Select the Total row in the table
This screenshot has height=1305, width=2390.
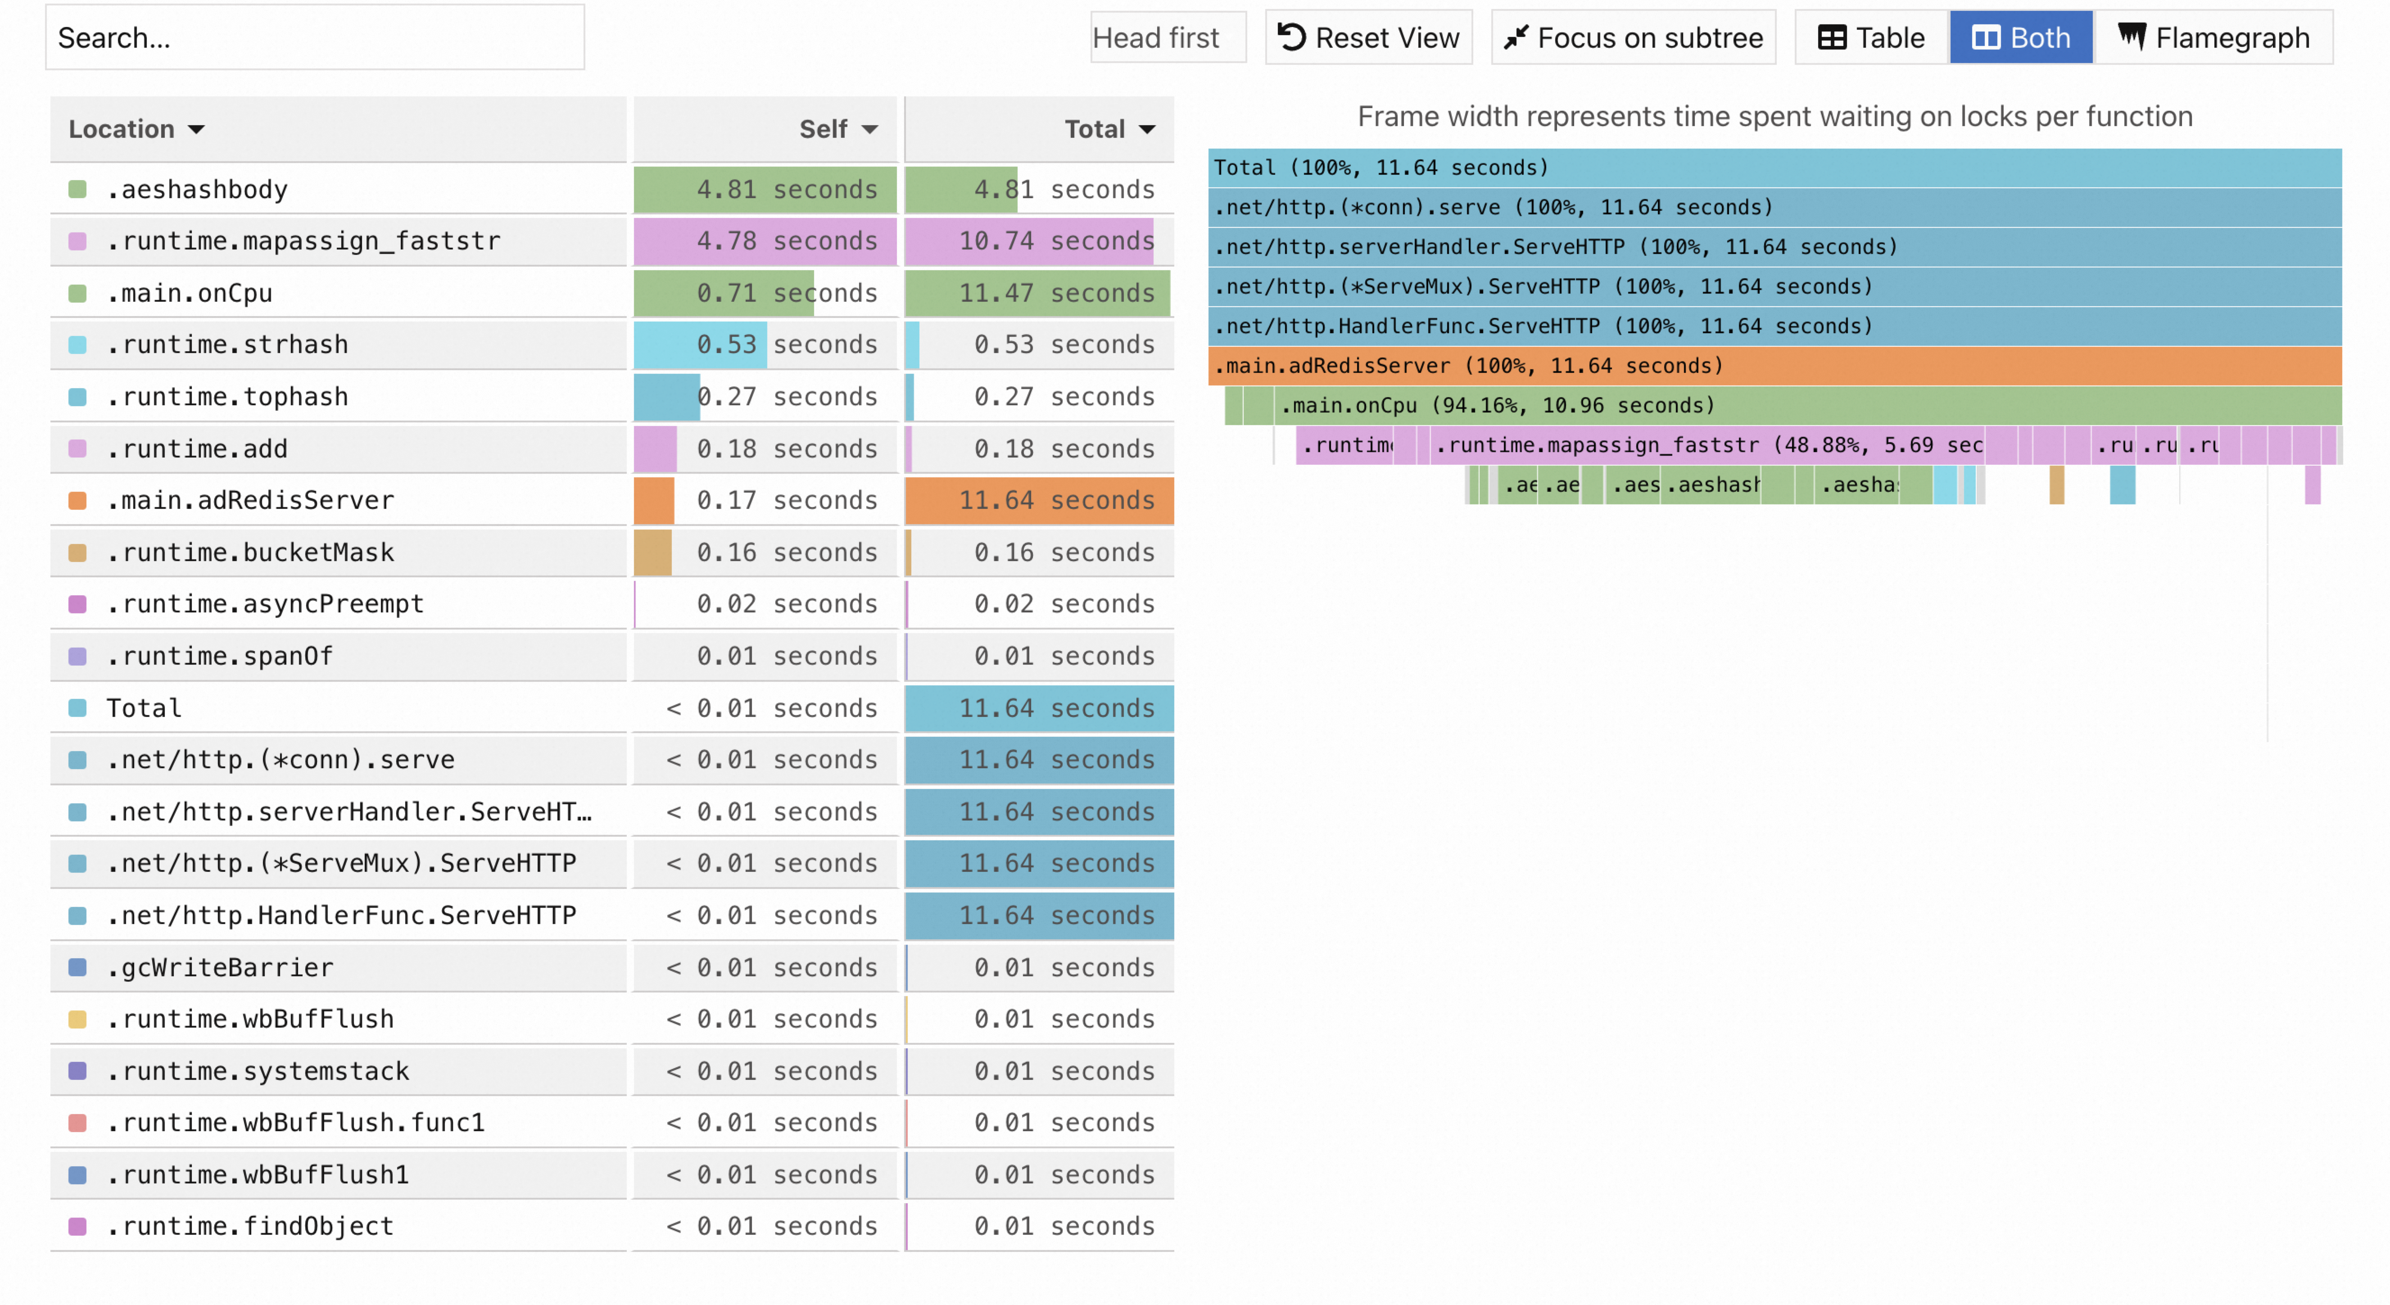tap(612, 708)
